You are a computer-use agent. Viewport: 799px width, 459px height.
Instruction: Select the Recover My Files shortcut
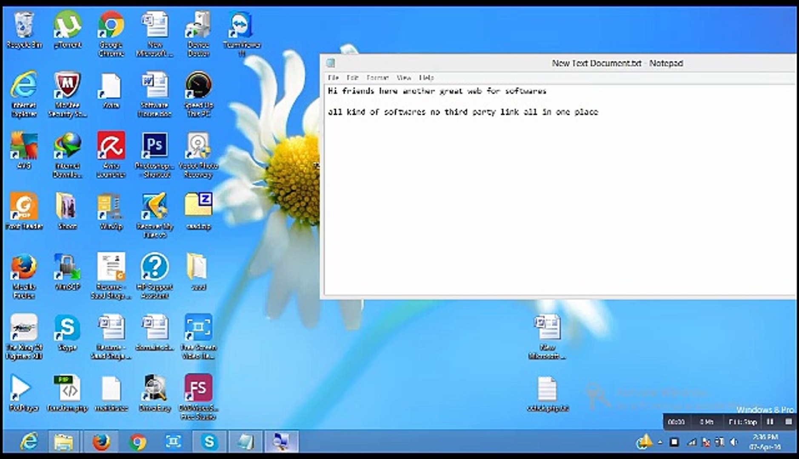[x=154, y=215]
